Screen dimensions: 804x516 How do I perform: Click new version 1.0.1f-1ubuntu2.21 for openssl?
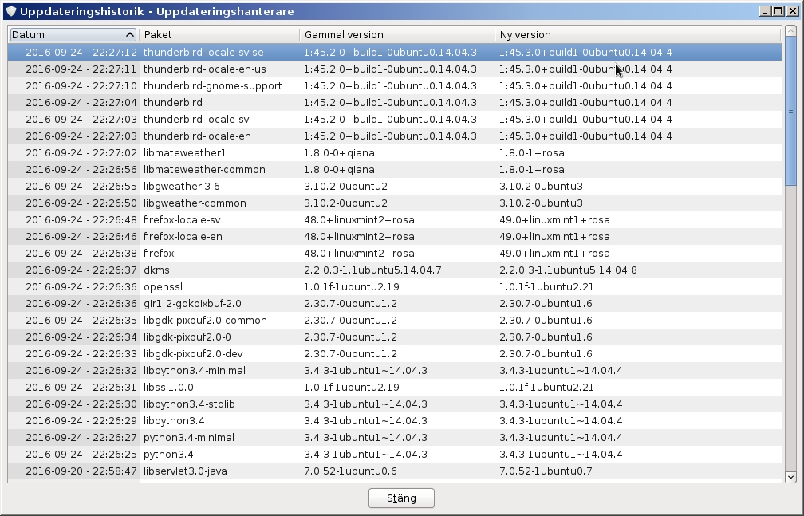[546, 287]
